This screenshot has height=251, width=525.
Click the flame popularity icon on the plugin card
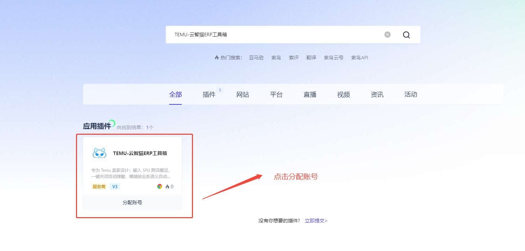pyautogui.click(x=167, y=186)
